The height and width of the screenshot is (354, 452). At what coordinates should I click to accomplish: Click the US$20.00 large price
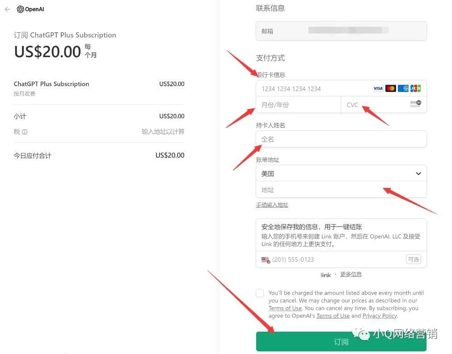[x=47, y=51]
